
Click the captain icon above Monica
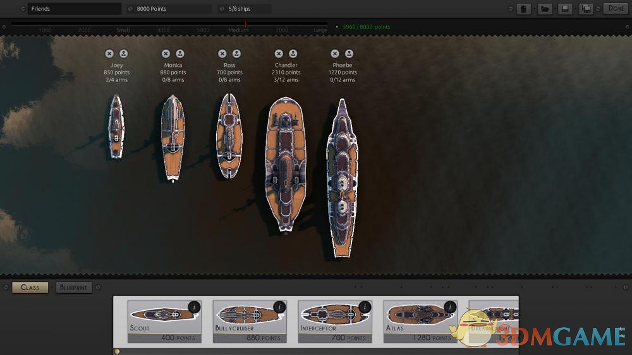180,54
